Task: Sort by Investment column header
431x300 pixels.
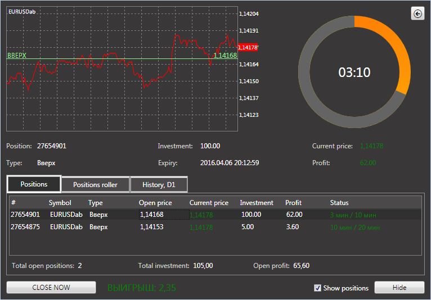Action: click(x=257, y=203)
